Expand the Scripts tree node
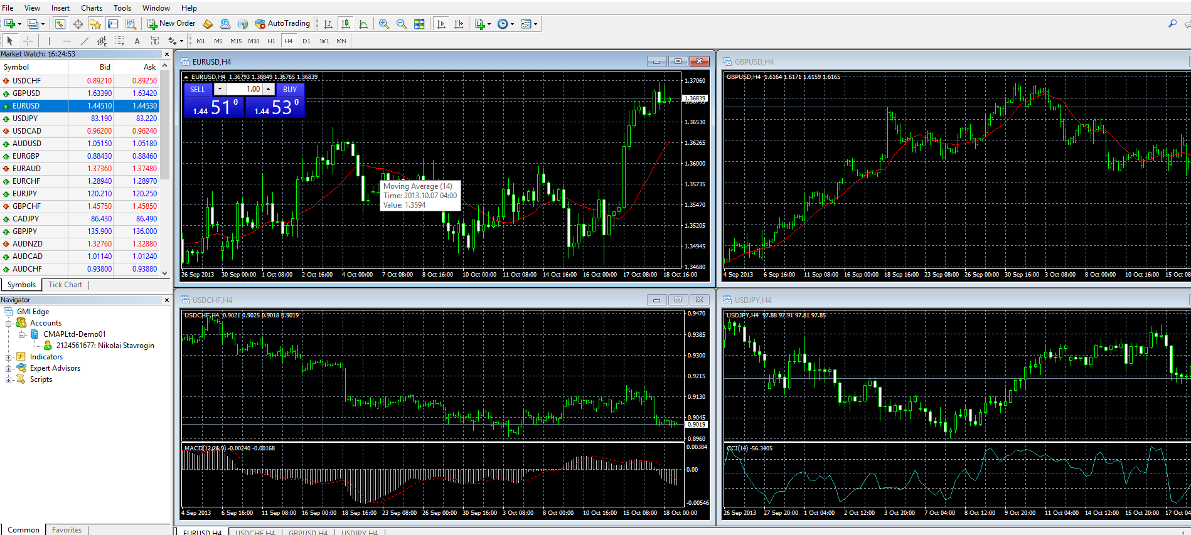 pyautogui.click(x=8, y=380)
